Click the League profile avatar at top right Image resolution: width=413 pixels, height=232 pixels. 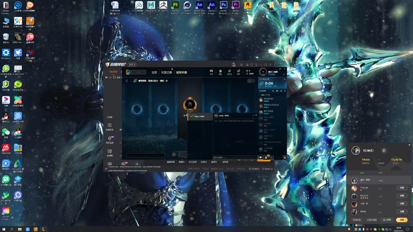point(263,72)
